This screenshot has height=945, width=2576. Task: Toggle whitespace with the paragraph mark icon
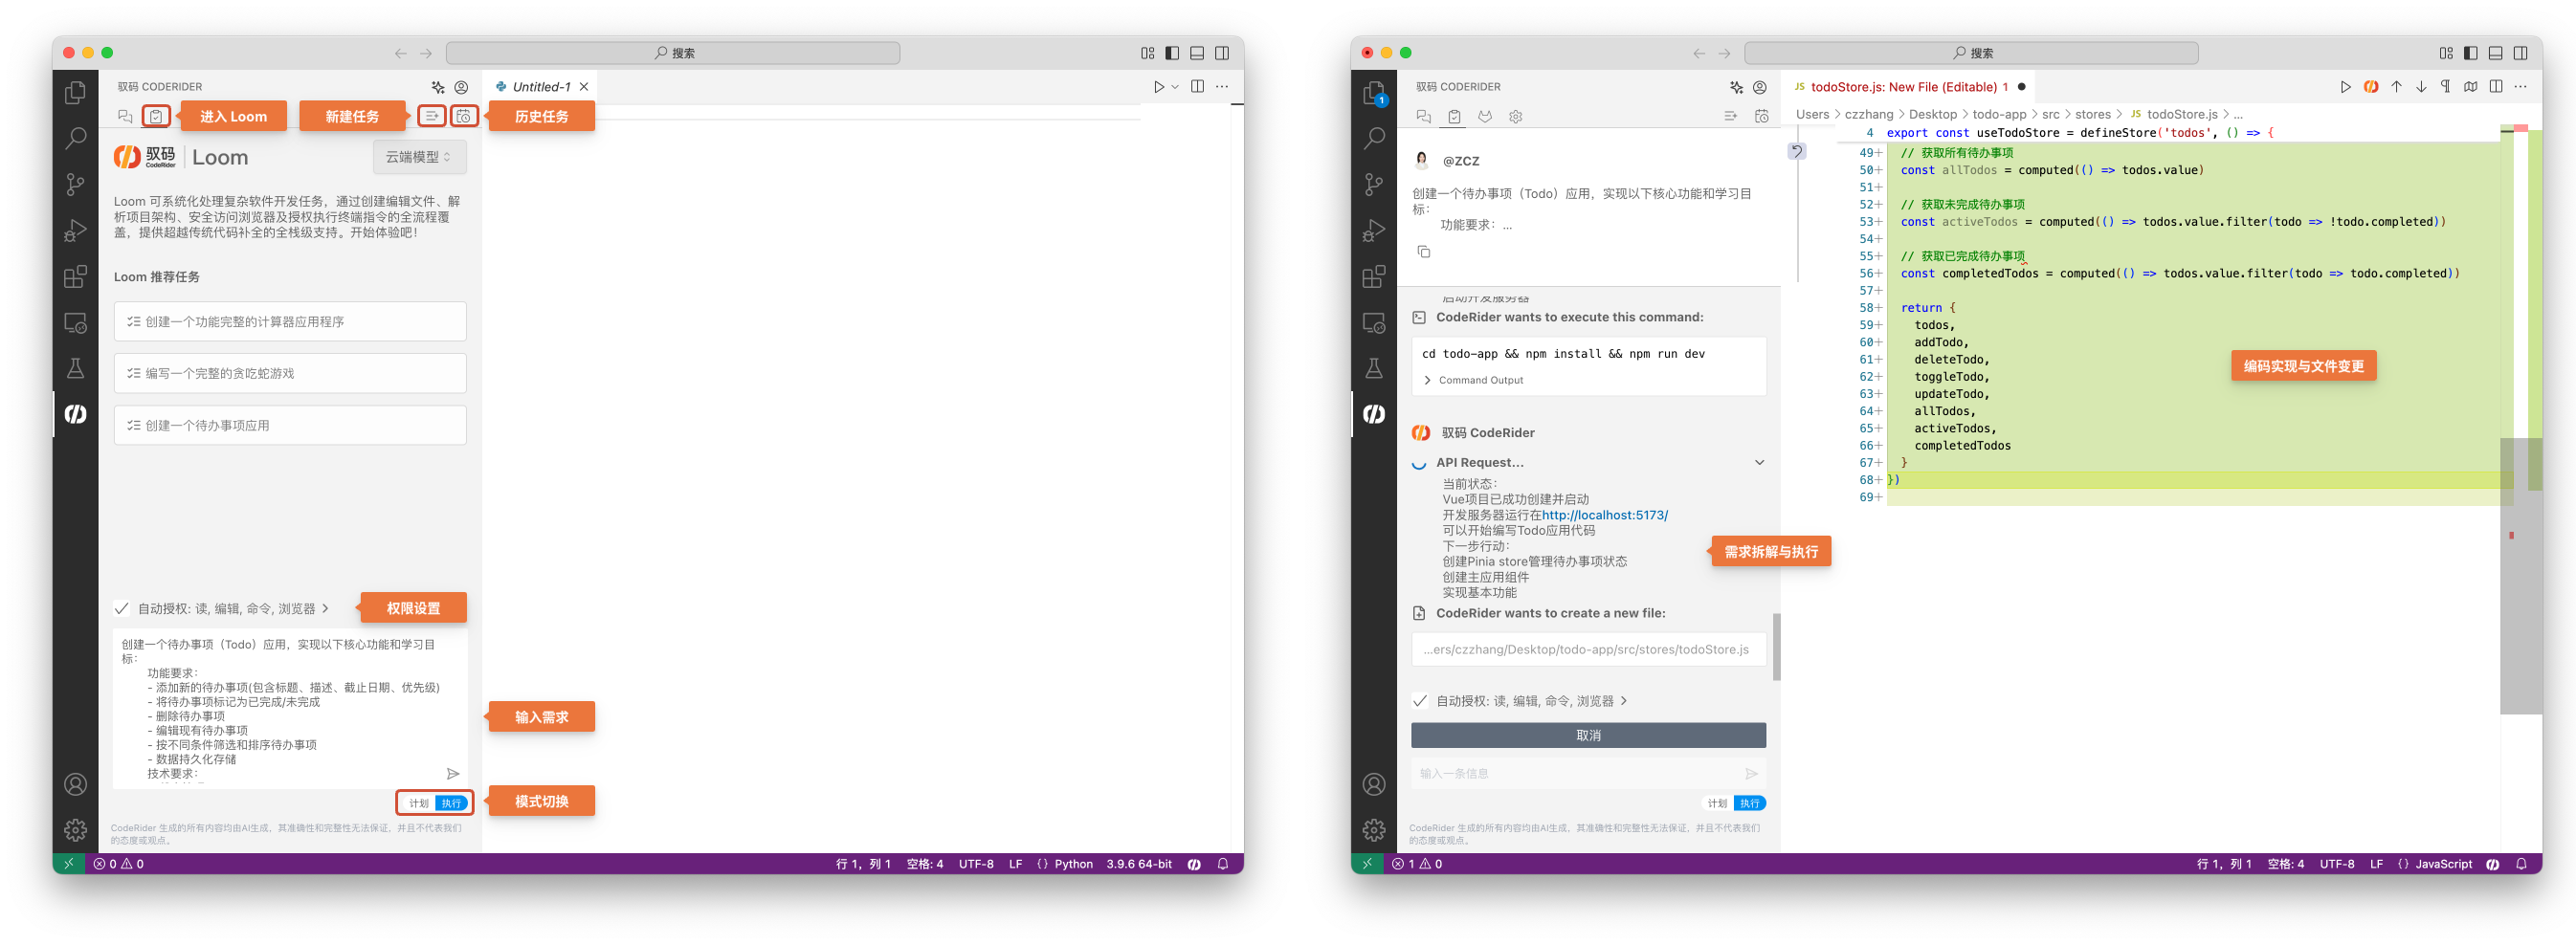[2445, 87]
